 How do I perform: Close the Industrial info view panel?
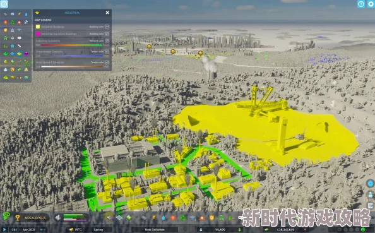(107, 13)
